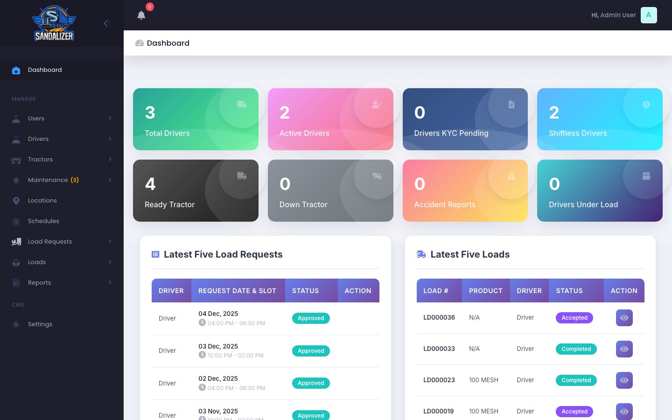This screenshot has width=672, height=420.
Task: View load LD000036 with eye button
Action: 624,318
